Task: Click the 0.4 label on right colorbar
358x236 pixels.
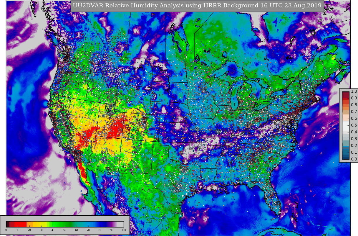Action: 354,132
